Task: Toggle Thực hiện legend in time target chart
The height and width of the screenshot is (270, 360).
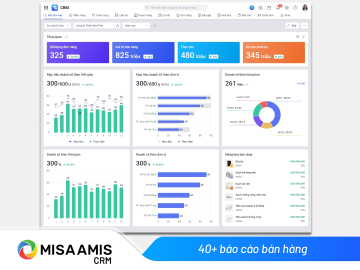Action: tap(97, 141)
